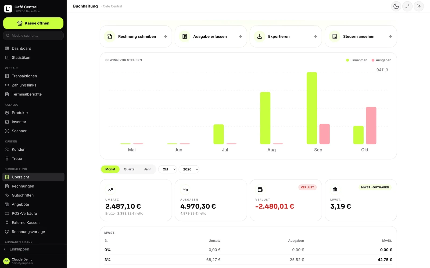The image size is (430, 268).
Task: Click the LUXPOS logo icon
Action: (8, 9)
